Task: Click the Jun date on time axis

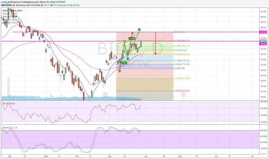Action: [x=216, y=156]
